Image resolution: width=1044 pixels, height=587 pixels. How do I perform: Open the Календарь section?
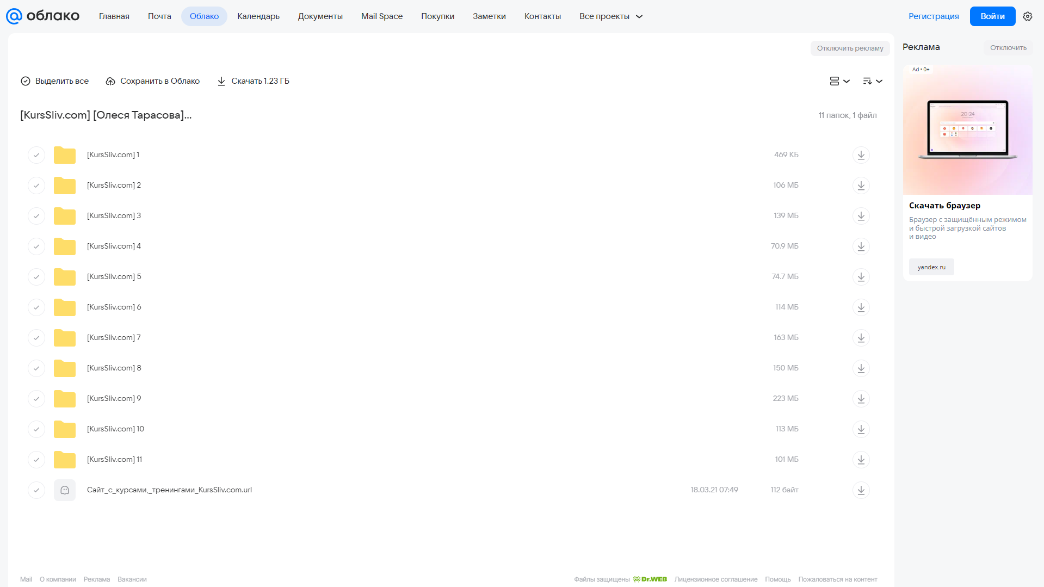pyautogui.click(x=258, y=16)
